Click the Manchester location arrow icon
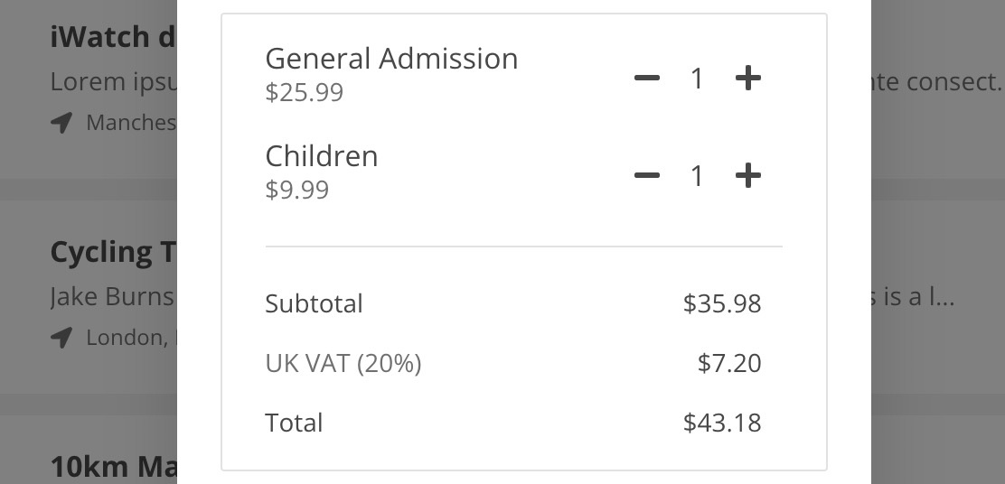 click(61, 122)
